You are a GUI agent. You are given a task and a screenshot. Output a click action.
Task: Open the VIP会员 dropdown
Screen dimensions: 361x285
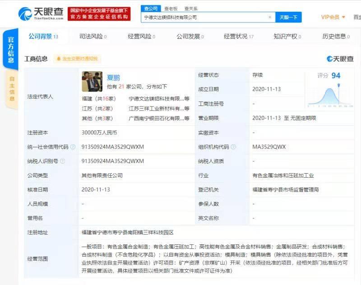pos(333,17)
